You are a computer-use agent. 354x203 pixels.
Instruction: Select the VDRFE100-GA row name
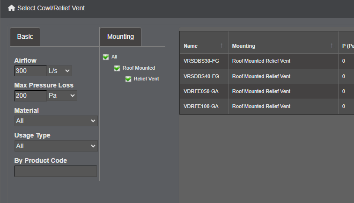tap(201, 106)
